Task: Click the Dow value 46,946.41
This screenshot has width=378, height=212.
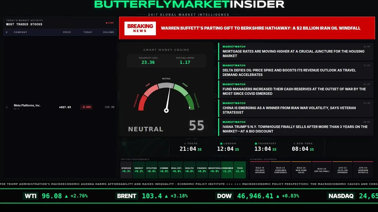Action: pyautogui.click(x=255, y=196)
